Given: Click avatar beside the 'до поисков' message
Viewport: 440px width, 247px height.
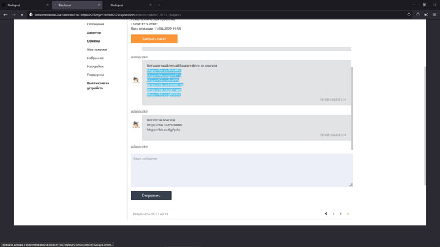Looking at the screenshot, I should [136, 80].
